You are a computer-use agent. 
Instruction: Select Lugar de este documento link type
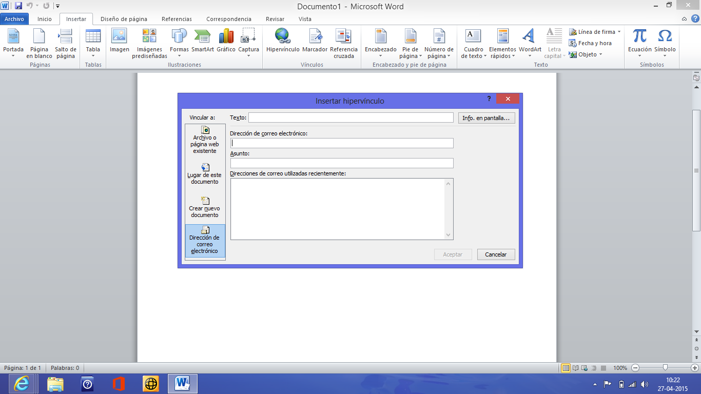[x=205, y=174]
